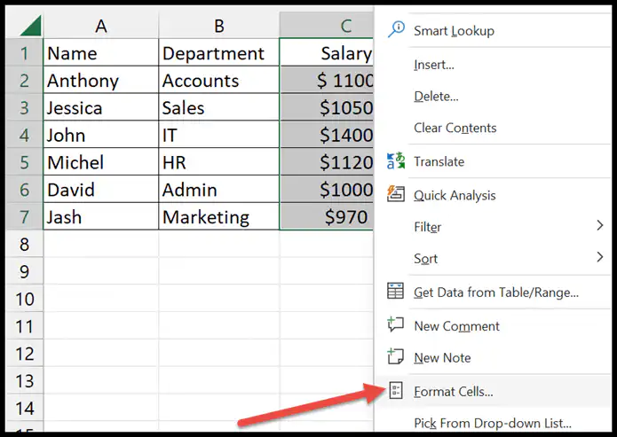Select row 8 header

coord(24,244)
